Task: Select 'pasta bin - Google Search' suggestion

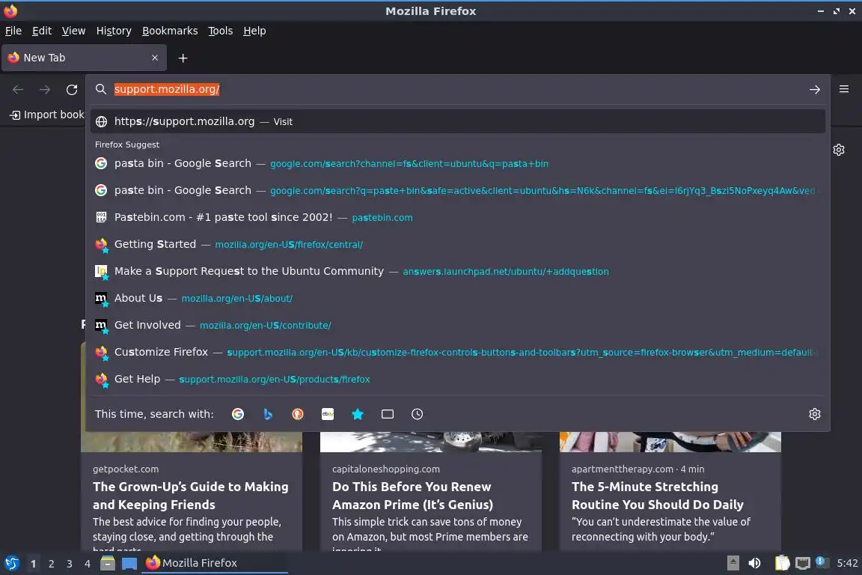Action: pyautogui.click(x=457, y=163)
